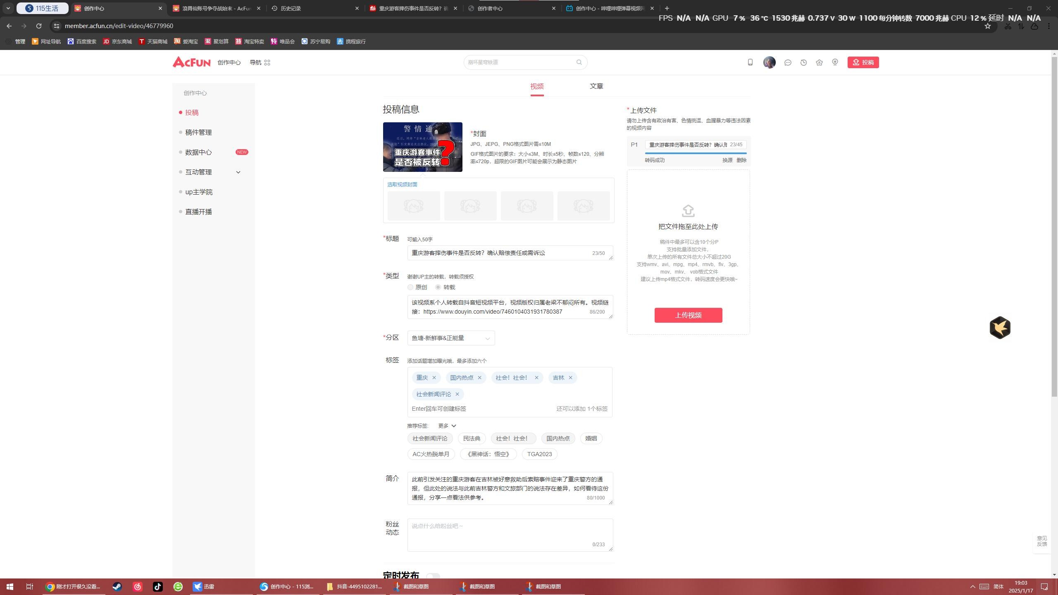Select the 转载 radio option

coord(438,287)
